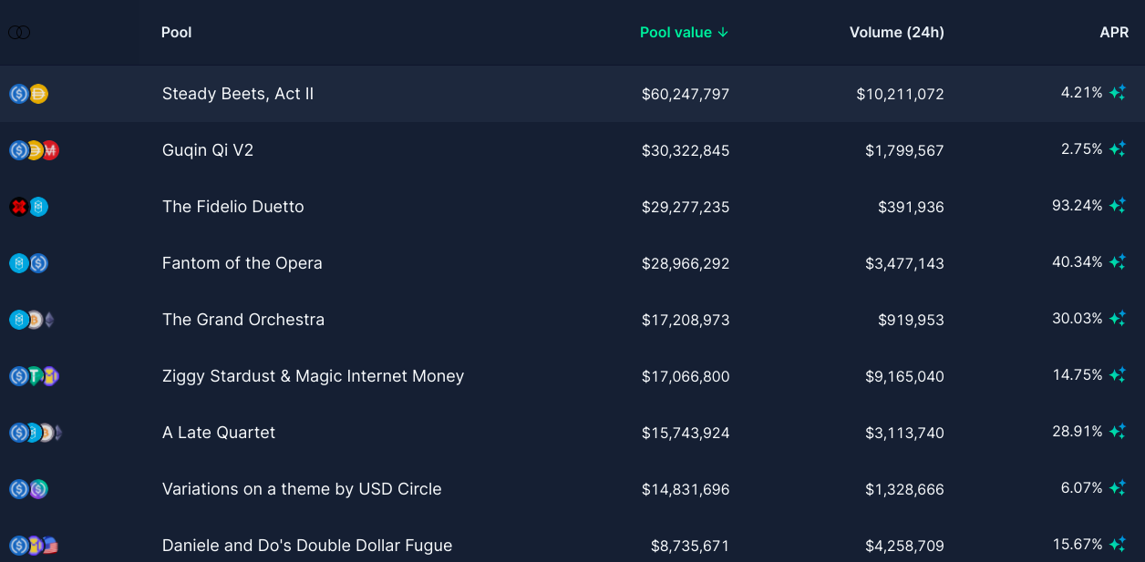Image resolution: width=1145 pixels, height=562 pixels.
Task: Click APR sparkle icon for A Late Quartet
Action: (x=1118, y=432)
